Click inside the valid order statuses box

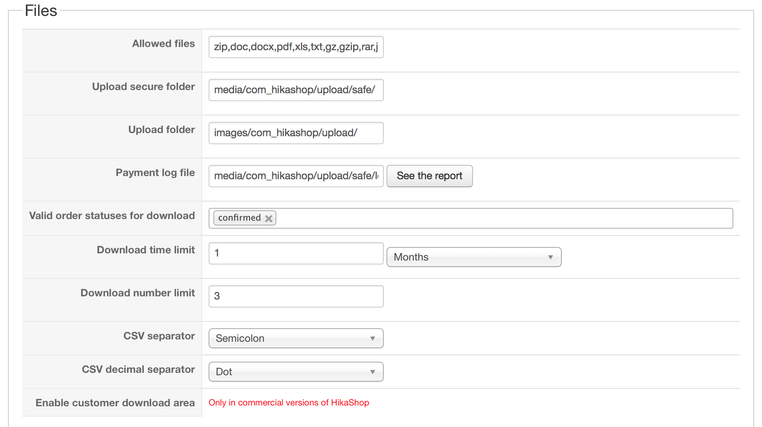pos(502,218)
